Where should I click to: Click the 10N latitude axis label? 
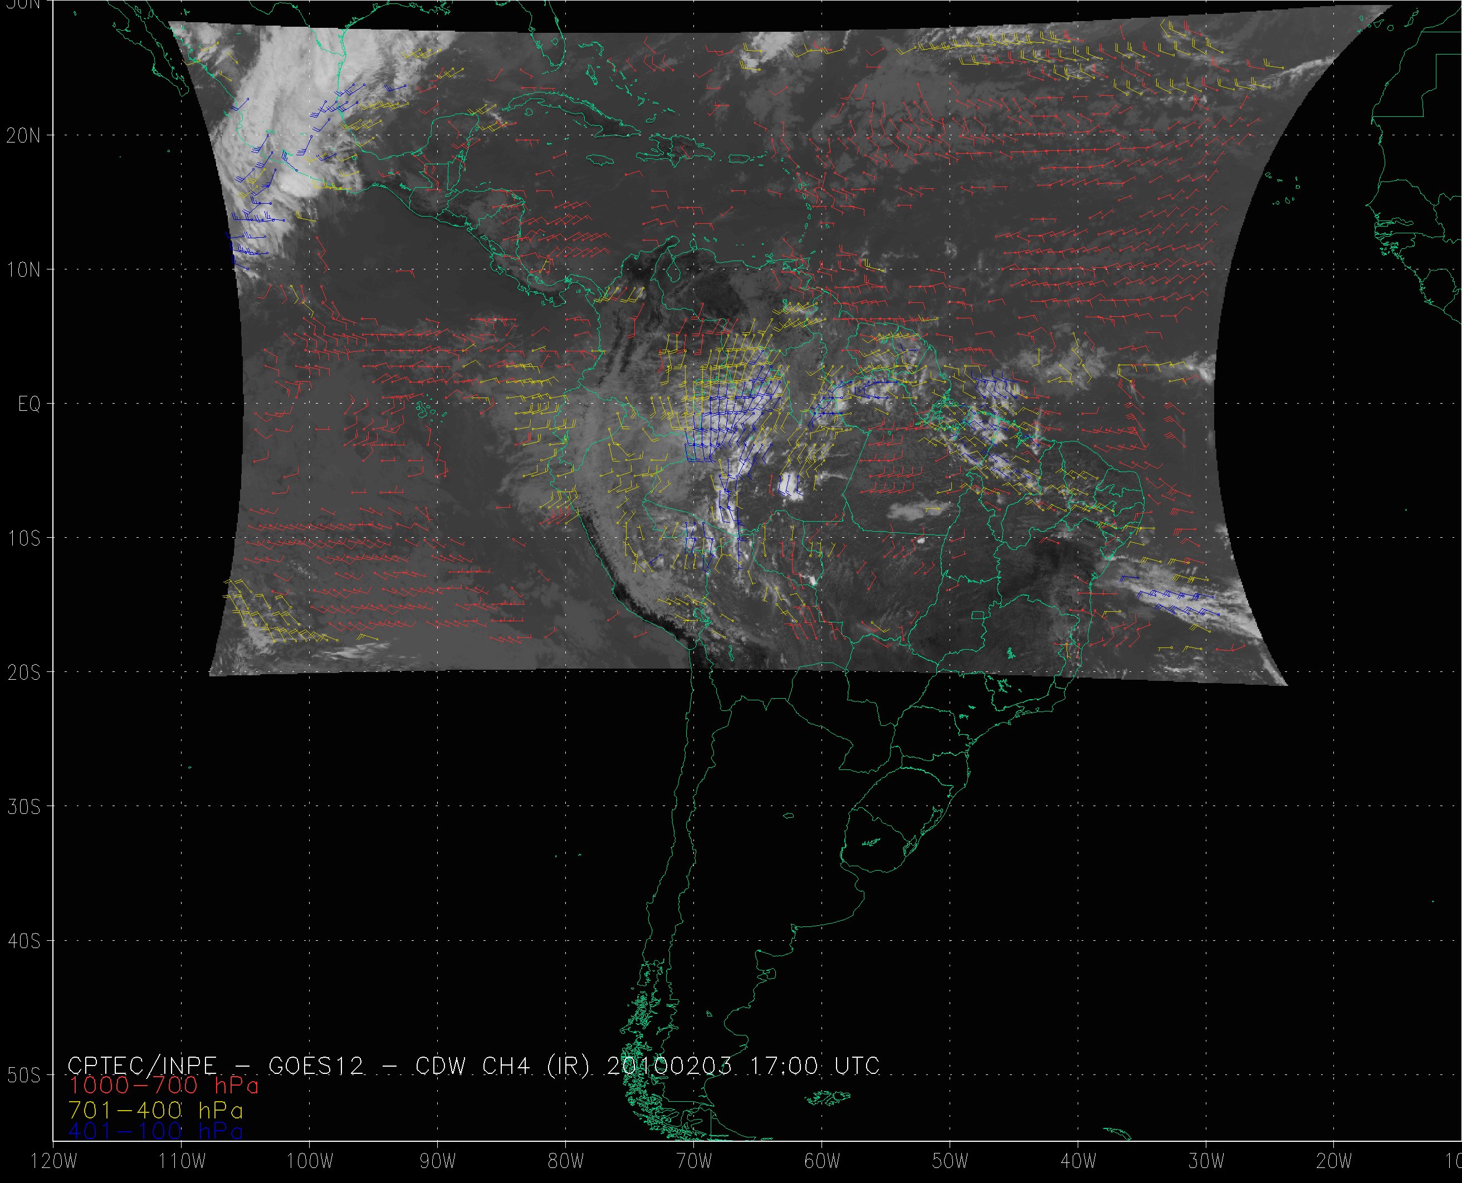pos(23,271)
